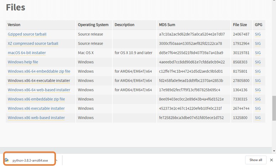Select the file size 24067487
This screenshot has height=166, width=276.
pos(241,34)
